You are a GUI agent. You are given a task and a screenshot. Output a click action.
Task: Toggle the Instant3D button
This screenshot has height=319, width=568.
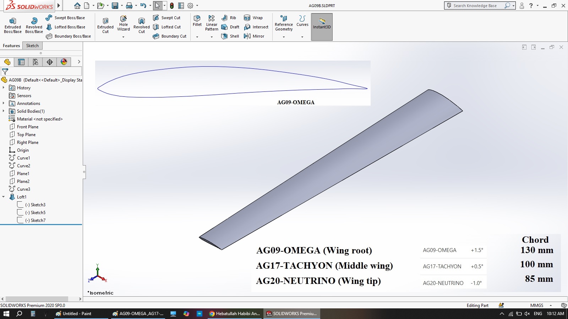click(x=322, y=27)
